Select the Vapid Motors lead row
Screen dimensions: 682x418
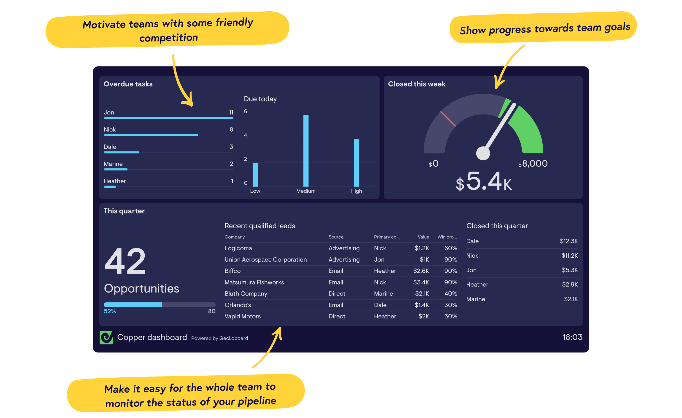[341, 316]
